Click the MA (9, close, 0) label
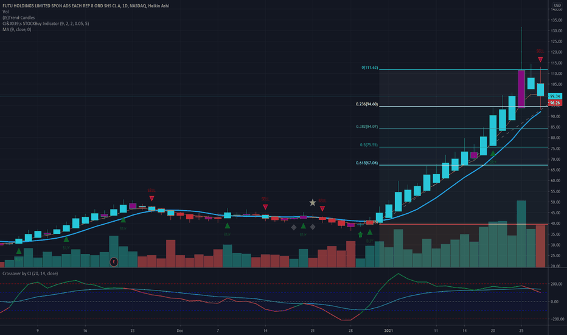The image size is (567, 335). 17,29
